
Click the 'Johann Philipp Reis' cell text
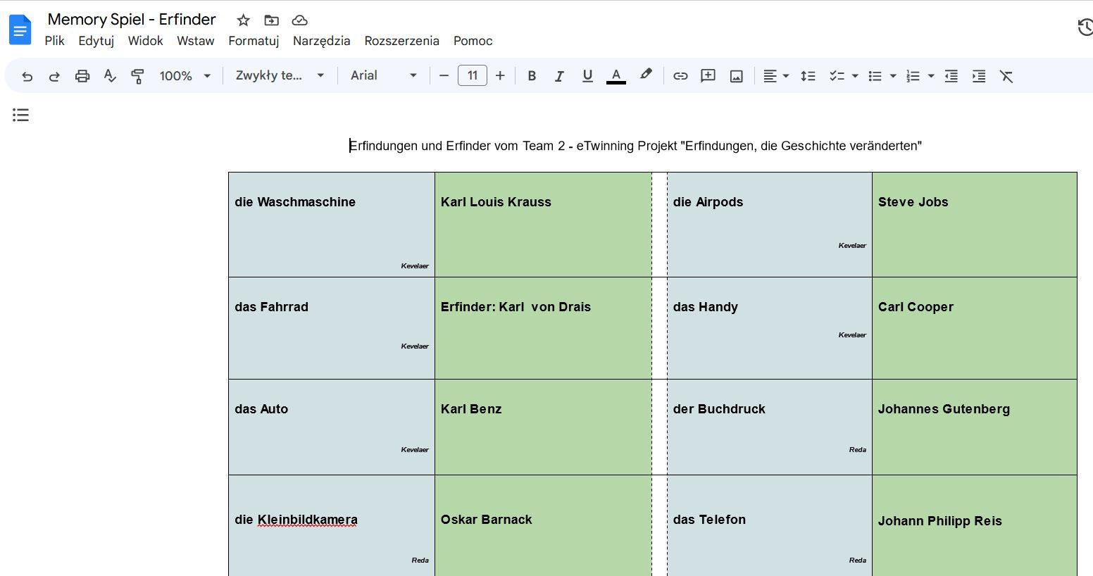click(939, 521)
